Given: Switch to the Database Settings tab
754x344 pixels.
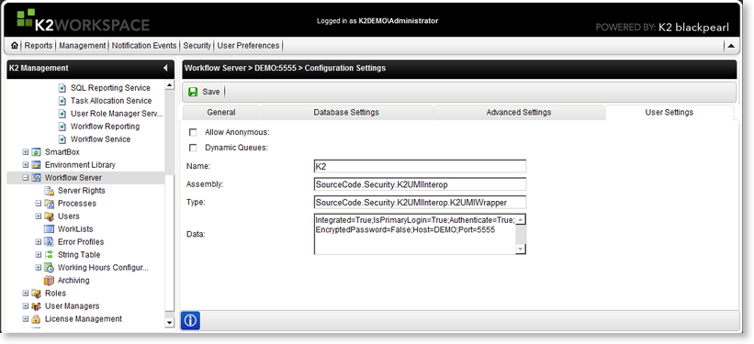Looking at the screenshot, I should (346, 112).
